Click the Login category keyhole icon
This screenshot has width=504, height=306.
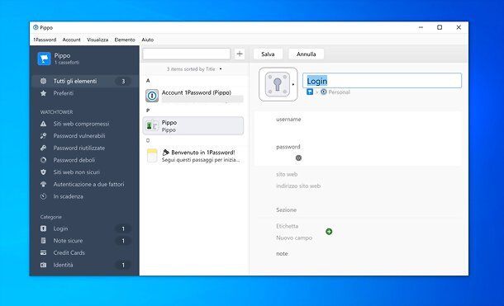tap(44, 228)
